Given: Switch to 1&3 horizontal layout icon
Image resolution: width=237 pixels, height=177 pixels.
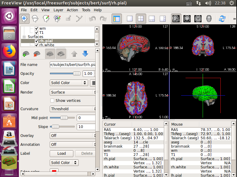Looking at the screenshot, I should [x=163, y=19].
